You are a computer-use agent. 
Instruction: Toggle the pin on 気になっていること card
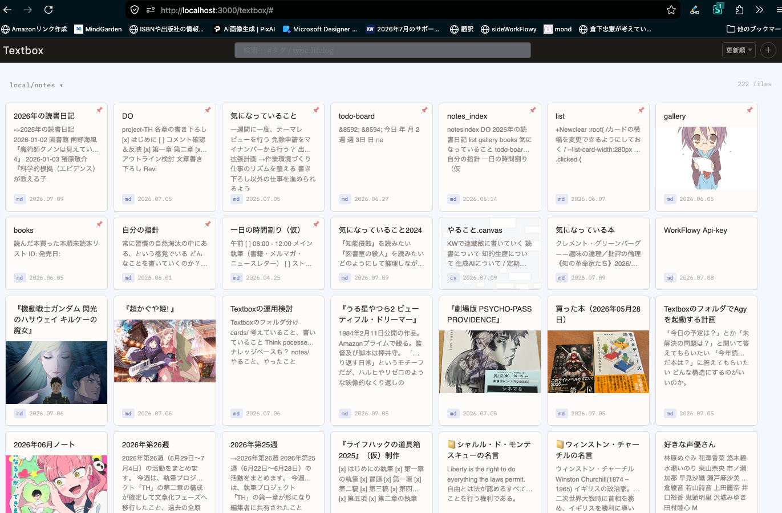click(316, 110)
